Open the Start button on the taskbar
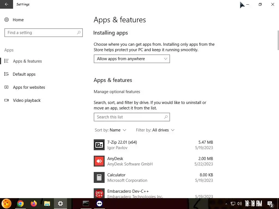Image resolution: width=279 pixels, height=209 pixels. (7, 204)
